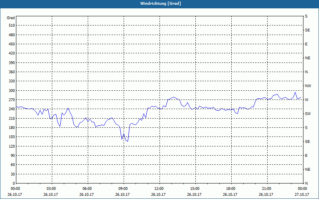
Task: Click the blue line's highest peak before midnight
Action: tap(295, 92)
